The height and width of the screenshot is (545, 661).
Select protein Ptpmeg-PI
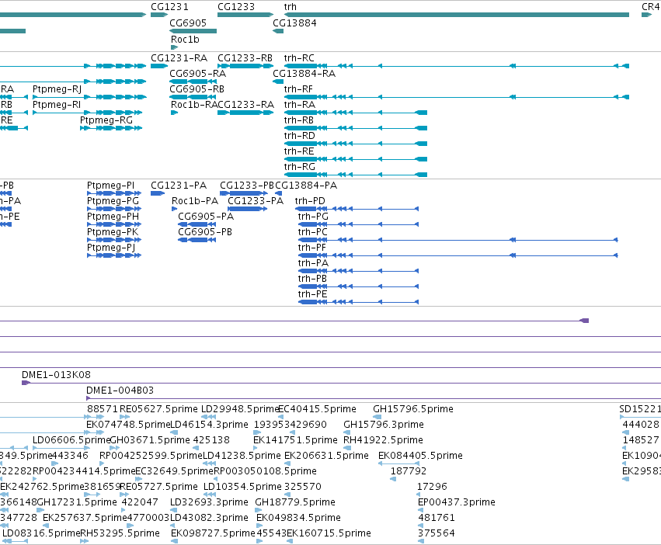pos(110,186)
